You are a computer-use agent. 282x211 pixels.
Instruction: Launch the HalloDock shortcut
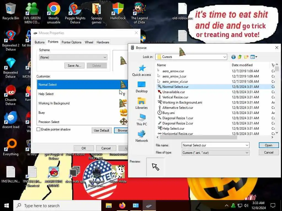point(118,11)
